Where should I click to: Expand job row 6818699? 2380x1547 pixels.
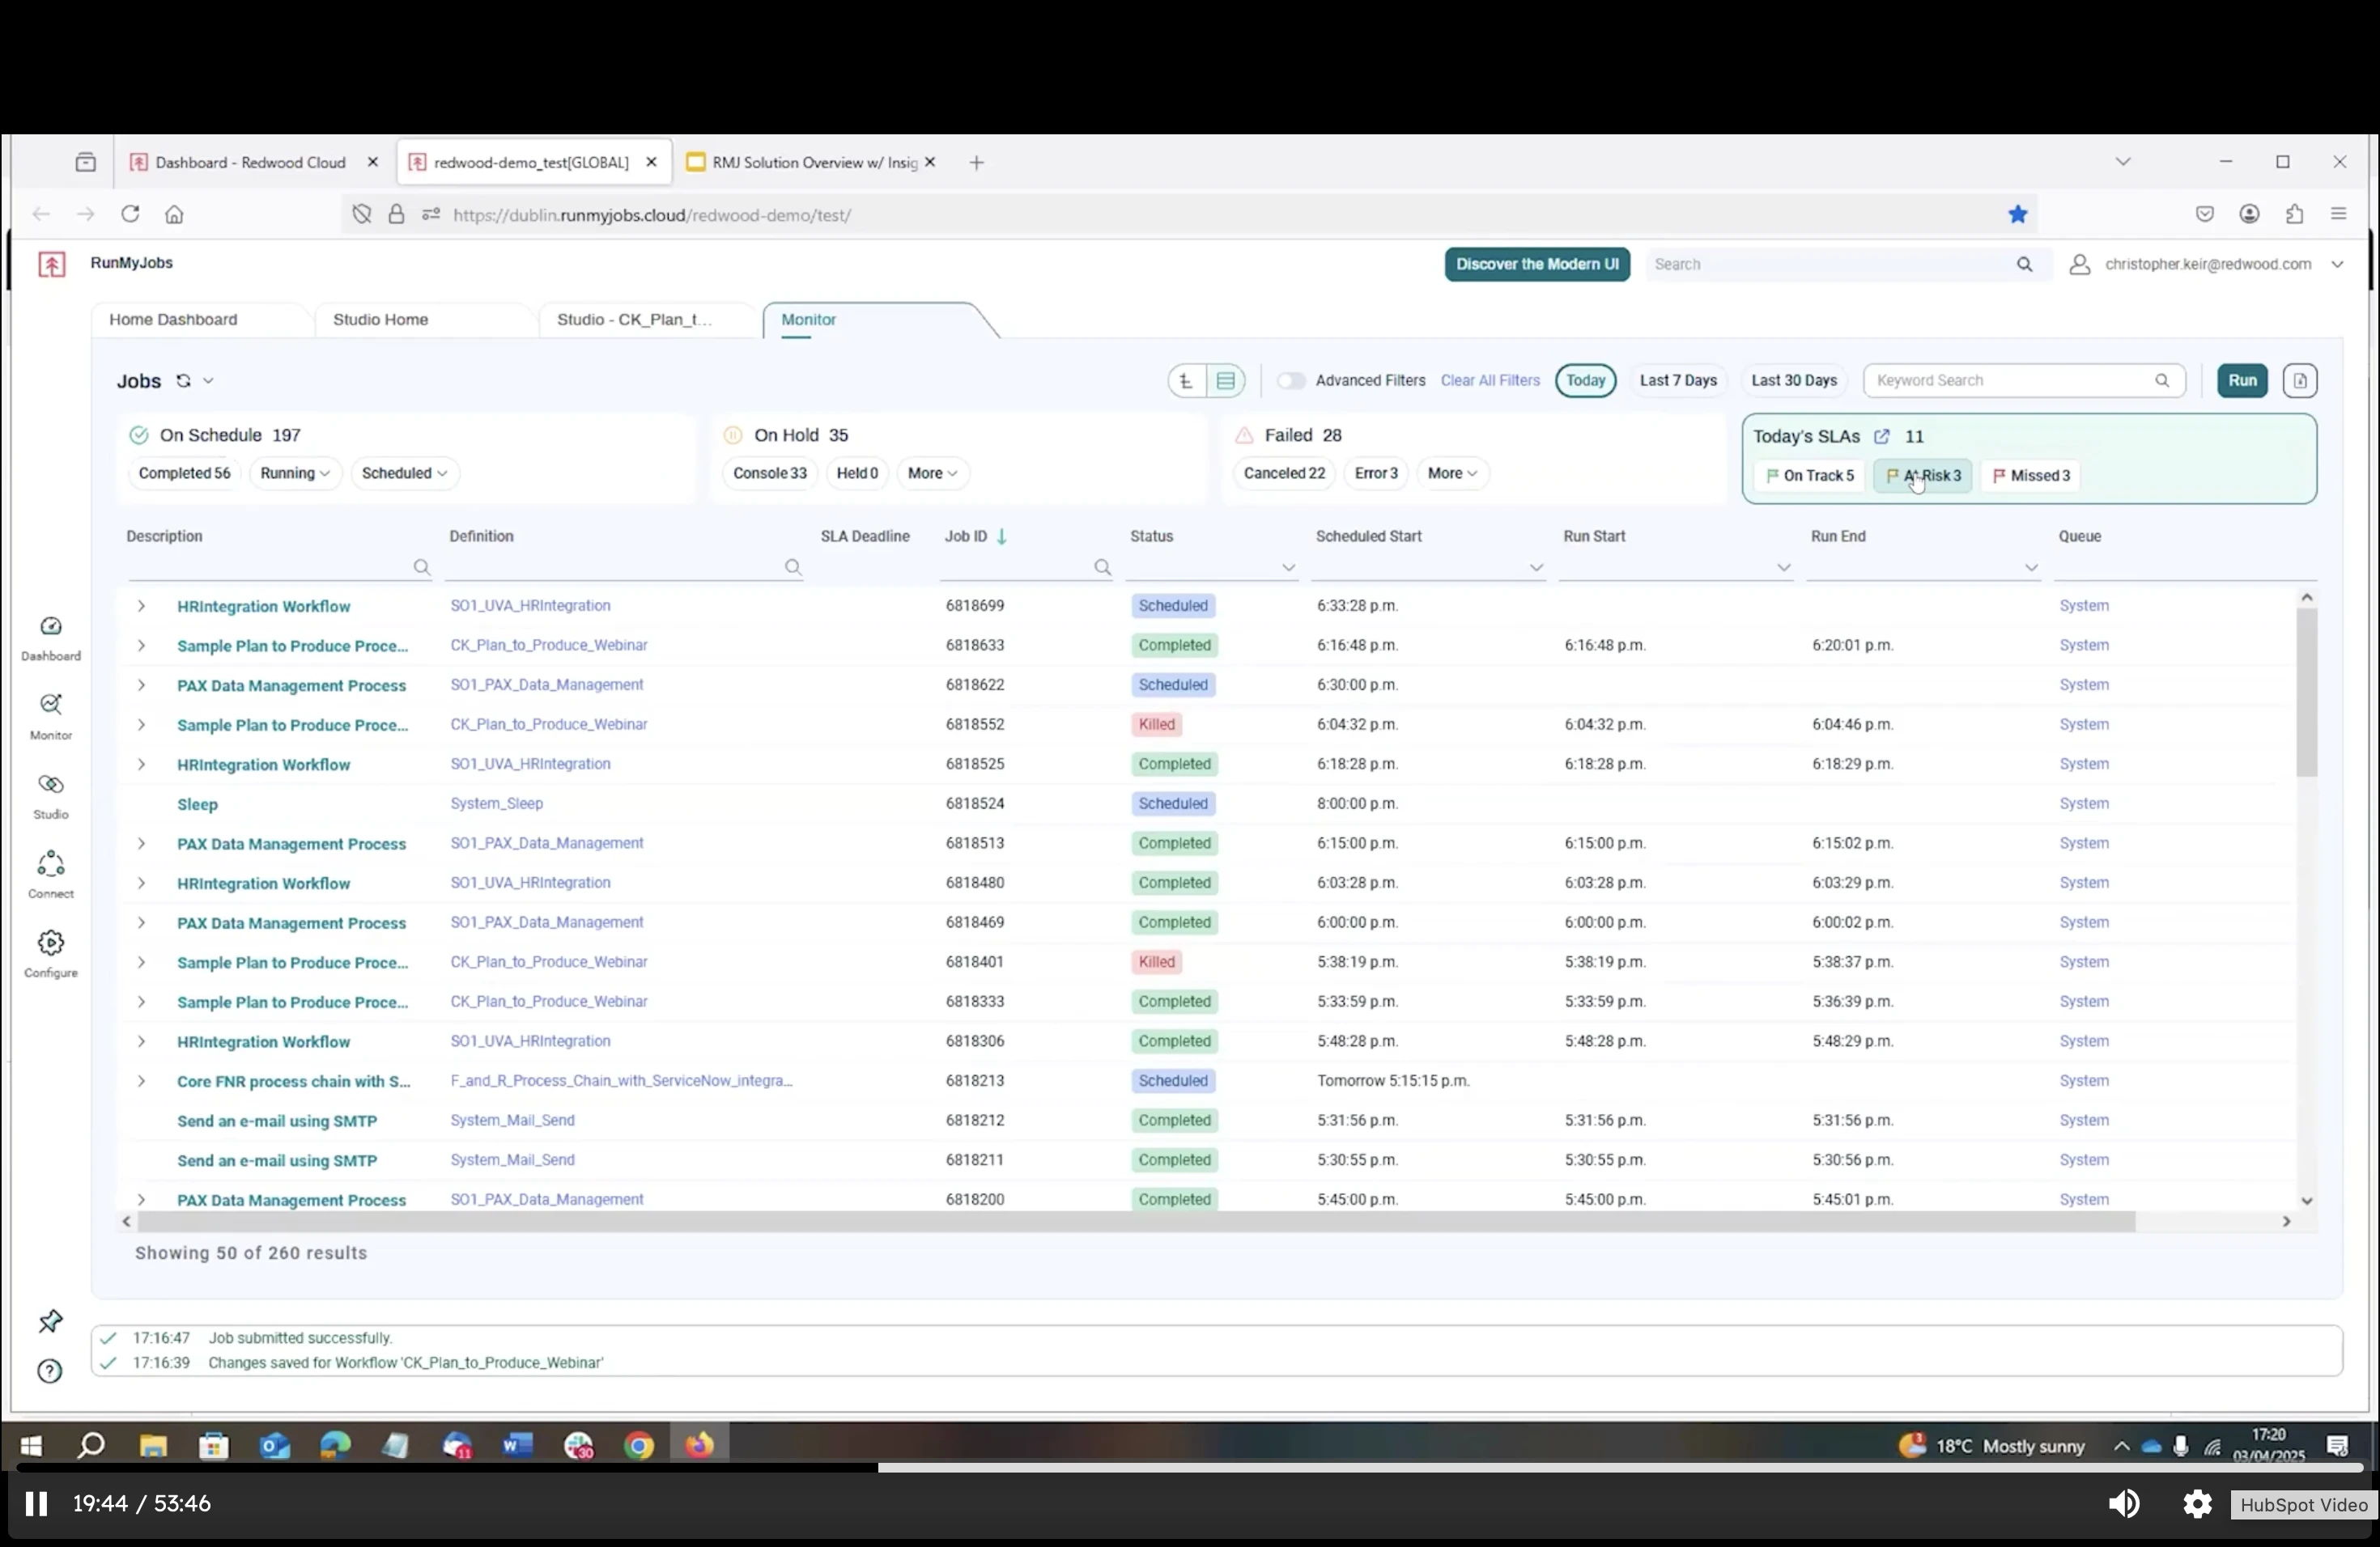[141, 607]
